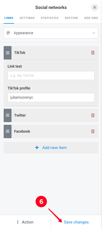102x229 pixels.
Task: Close the Social networks panel
Action: (x=95, y=7)
